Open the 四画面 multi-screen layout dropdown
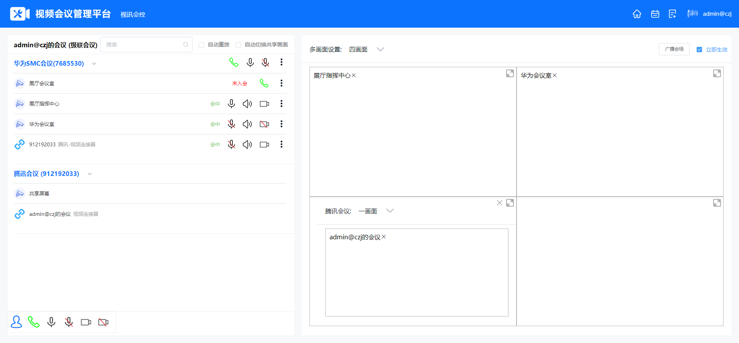This screenshot has width=739, height=343. [366, 50]
